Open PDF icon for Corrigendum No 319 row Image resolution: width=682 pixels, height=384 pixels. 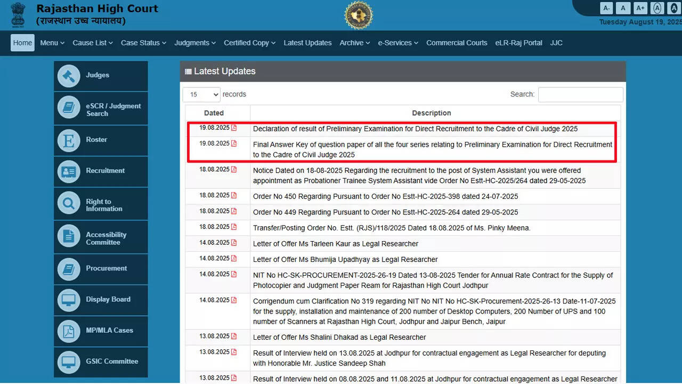(234, 300)
